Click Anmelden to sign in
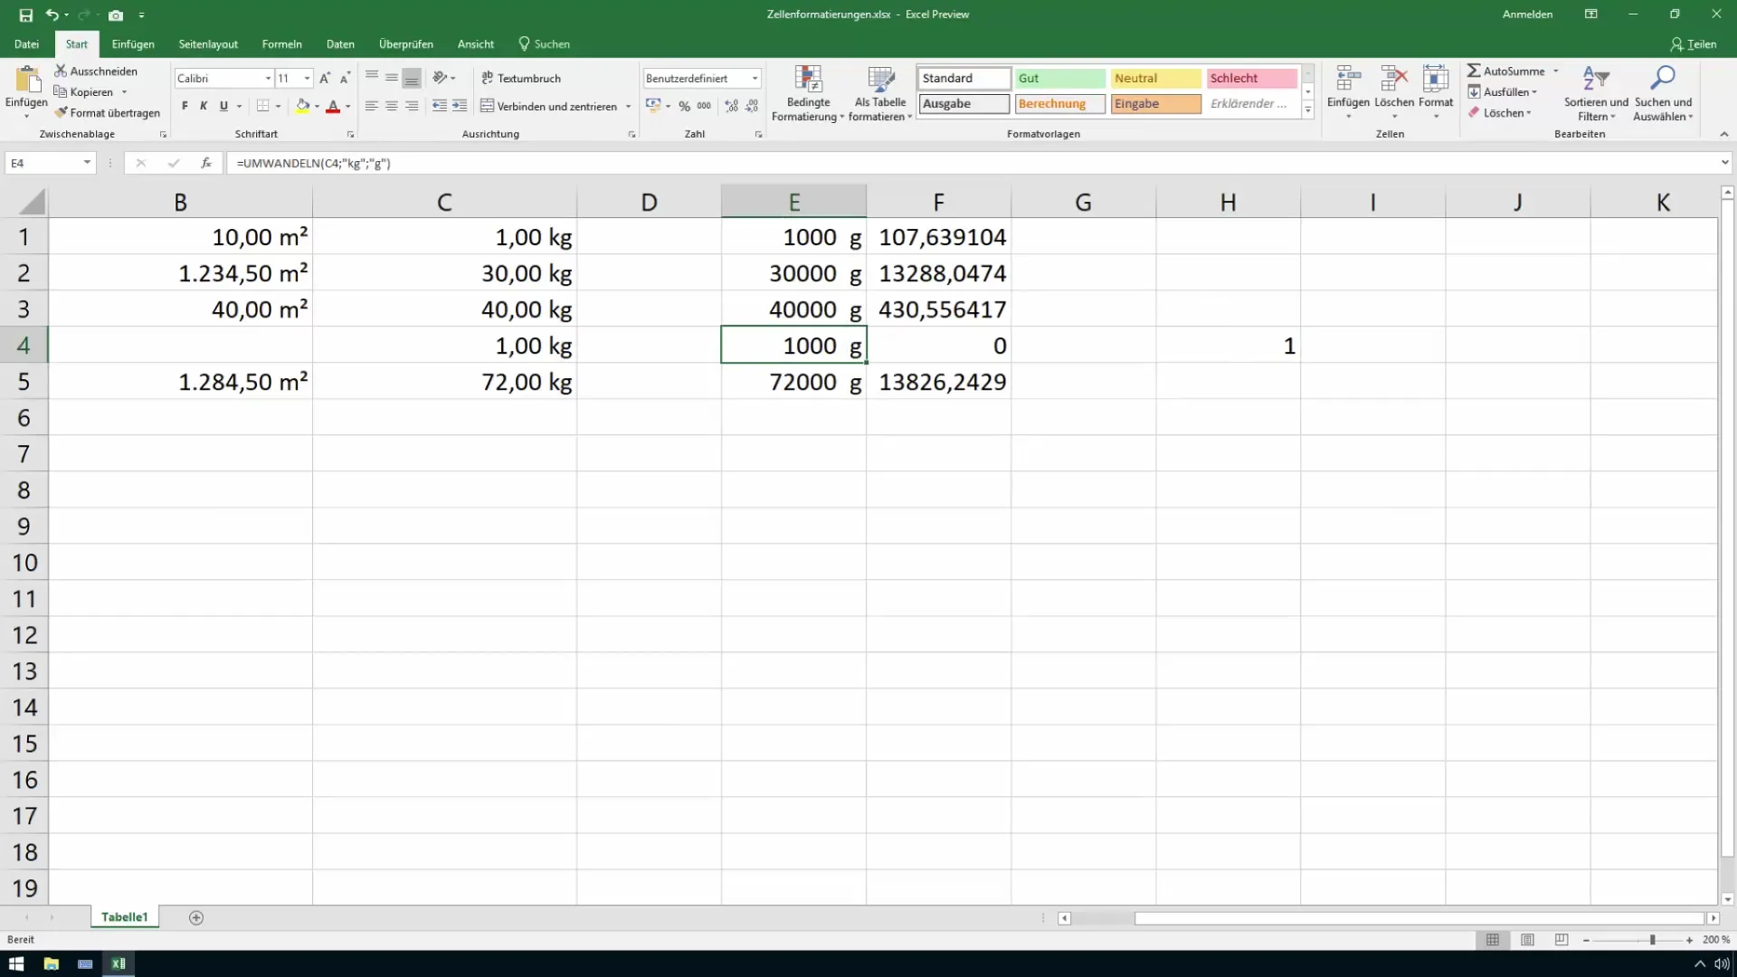 [1527, 14]
